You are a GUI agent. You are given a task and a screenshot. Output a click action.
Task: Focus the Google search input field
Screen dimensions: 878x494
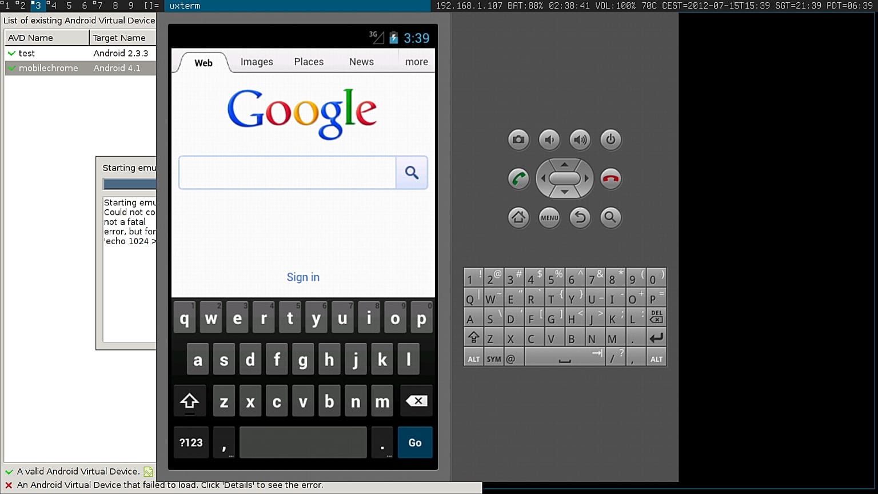[287, 172]
